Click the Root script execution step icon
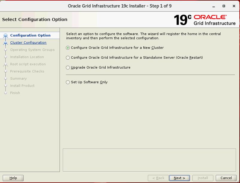 (5, 64)
